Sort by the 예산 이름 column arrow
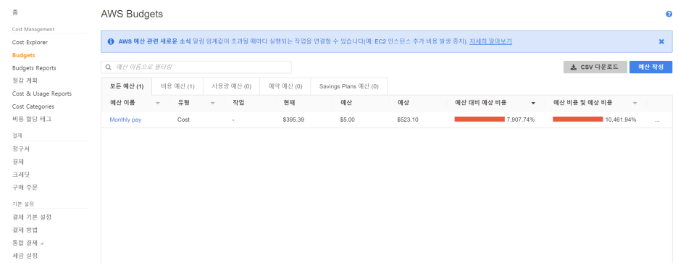Viewport: 678px width, 263px height. click(x=158, y=103)
